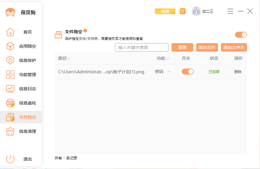Click the help question mark beside 文件隐空

85,30
